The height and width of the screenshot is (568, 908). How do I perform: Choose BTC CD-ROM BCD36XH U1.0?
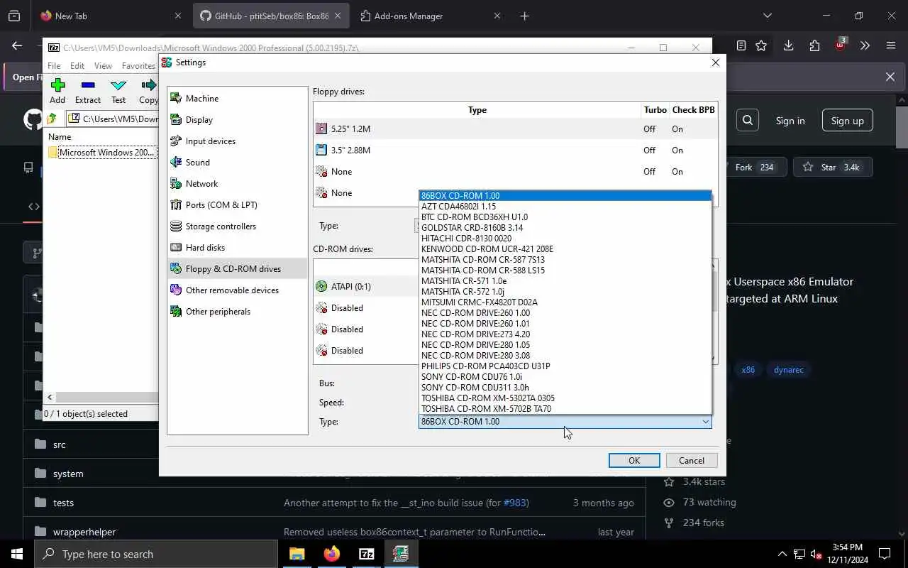(565, 217)
